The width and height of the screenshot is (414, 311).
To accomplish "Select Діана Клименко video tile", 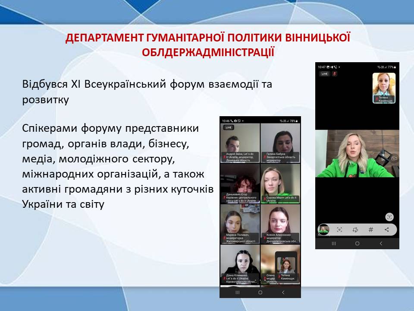I will tap(240, 264).
